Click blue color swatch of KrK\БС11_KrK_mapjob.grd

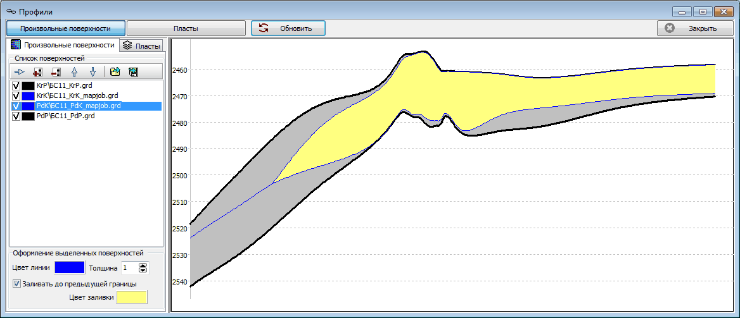[29, 95]
